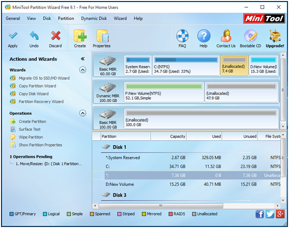Click the GPT/Primary legend swatch
Screen dimensions: 289x228
tap(11, 214)
